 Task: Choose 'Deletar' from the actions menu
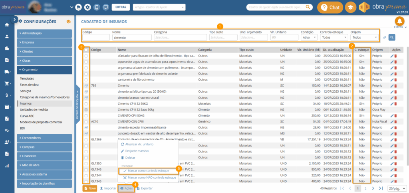[128, 158]
